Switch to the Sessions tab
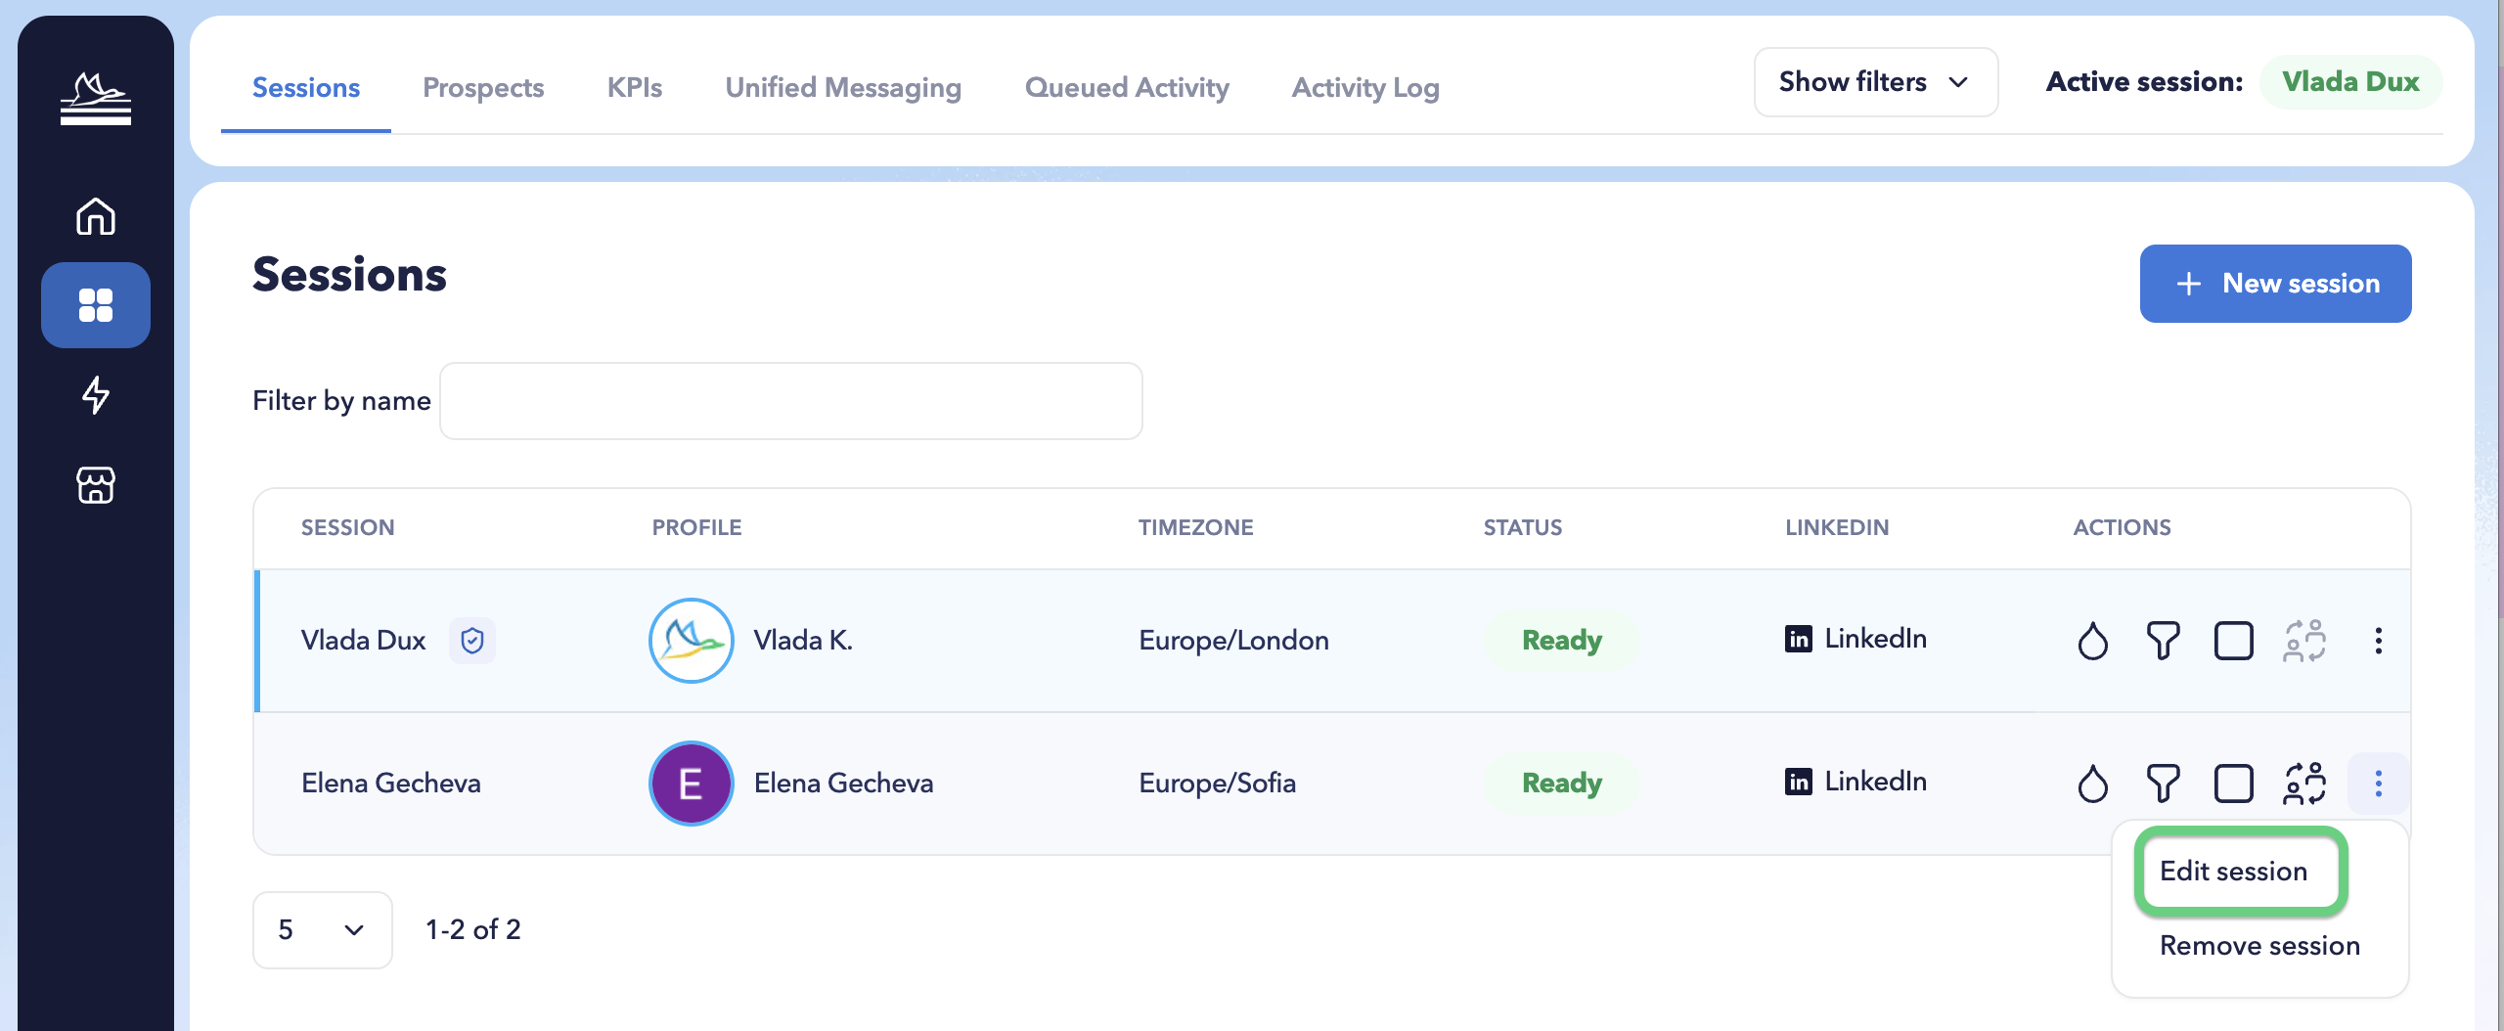2504x1031 pixels. (306, 88)
